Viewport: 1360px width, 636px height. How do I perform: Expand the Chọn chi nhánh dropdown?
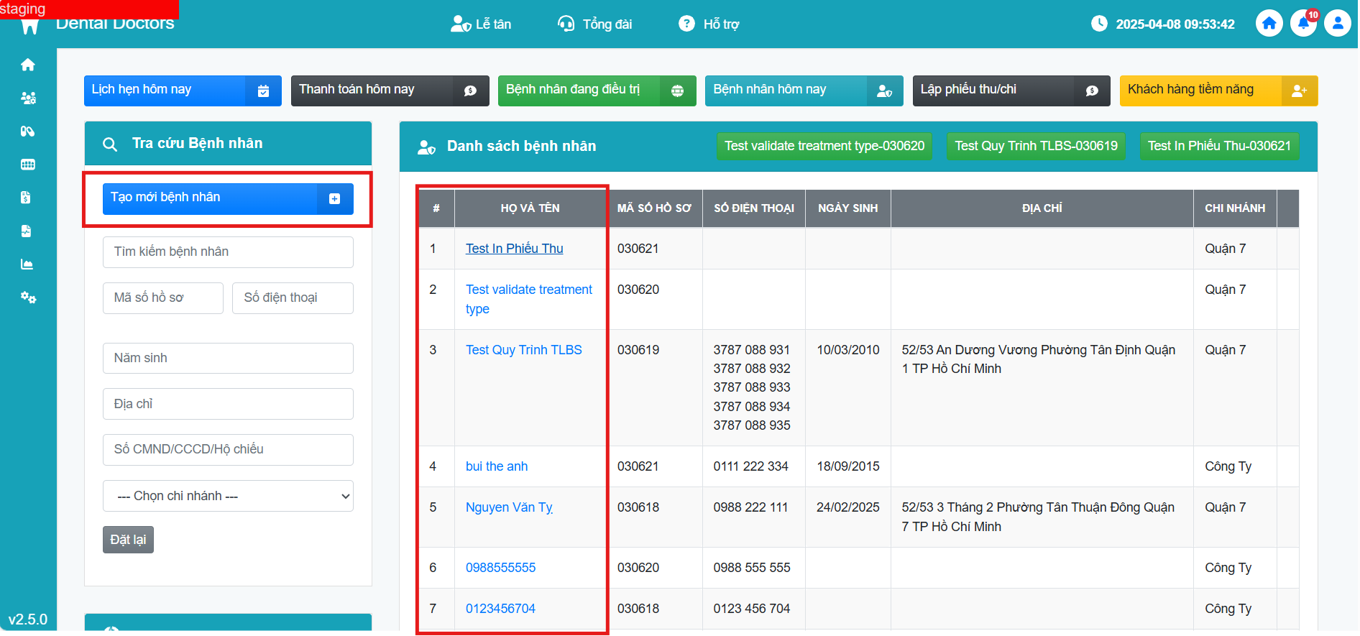228,496
